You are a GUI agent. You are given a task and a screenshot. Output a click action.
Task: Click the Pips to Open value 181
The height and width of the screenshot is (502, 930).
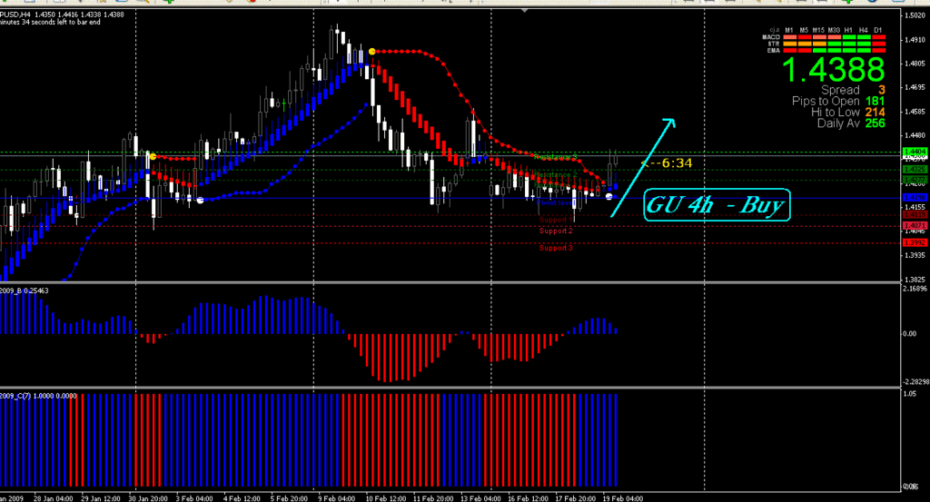[875, 102]
